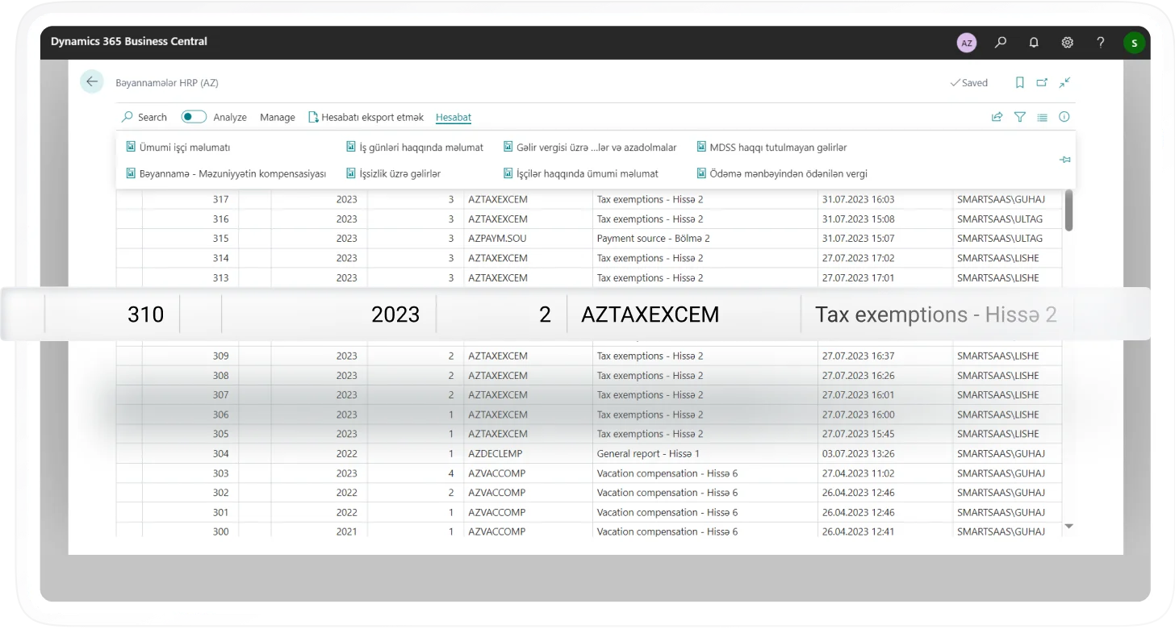The width and height of the screenshot is (1175, 629).
Task: Click the share icon in toolbar
Action: point(997,117)
